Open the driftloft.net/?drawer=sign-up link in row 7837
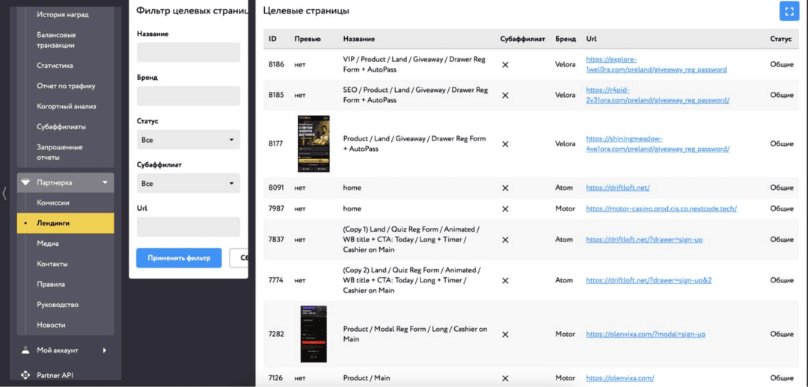Viewport: 808px width, 387px height. tap(645, 239)
